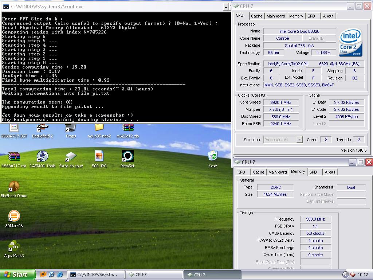
Task: Click the lower CPU-Z window title icon
Action: point(237,162)
